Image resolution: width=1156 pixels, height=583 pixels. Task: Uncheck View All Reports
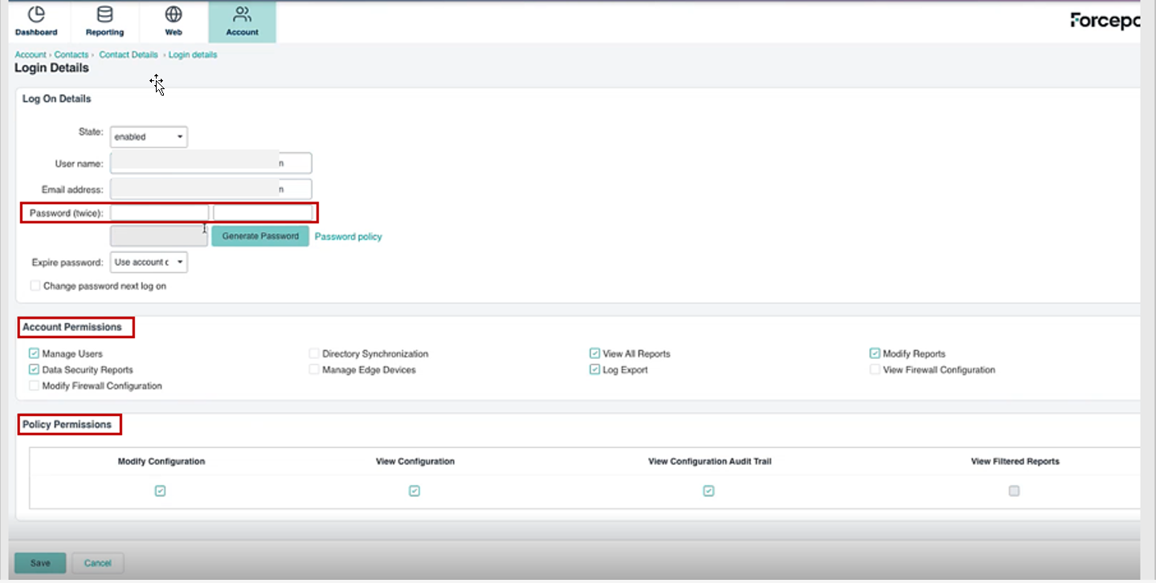(x=594, y=353)
